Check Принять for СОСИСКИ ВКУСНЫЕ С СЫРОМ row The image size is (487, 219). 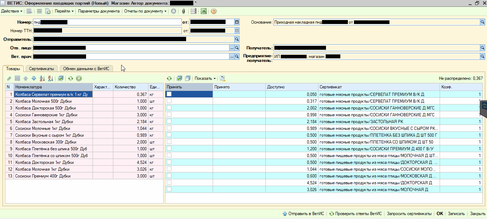click(169, 128)
